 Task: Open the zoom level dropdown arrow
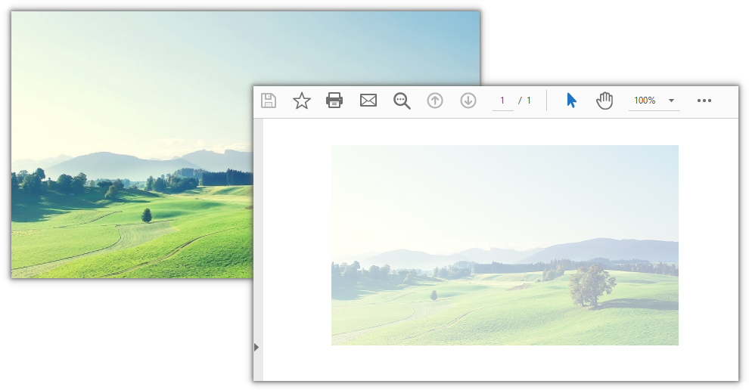pyautogui.click(x=671, y=101)
